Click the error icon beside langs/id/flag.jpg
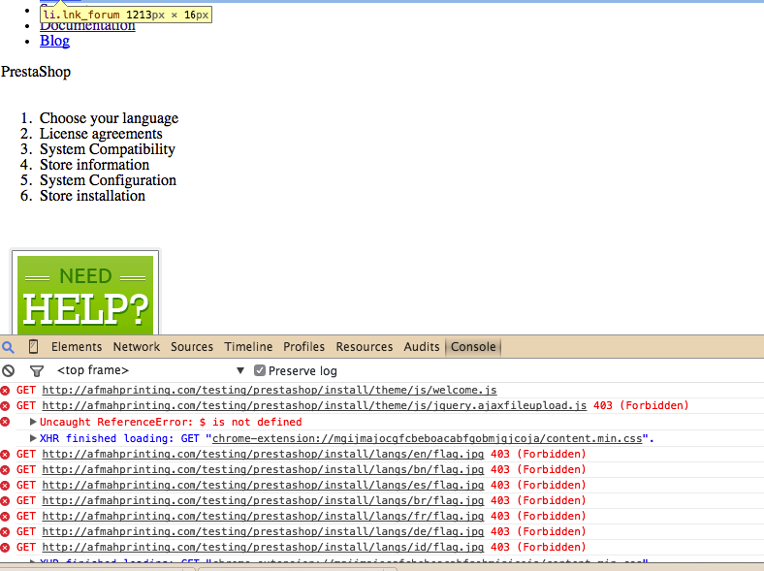Image resolution: width=764 pixels, height=571 pixels. click(5, 548)
